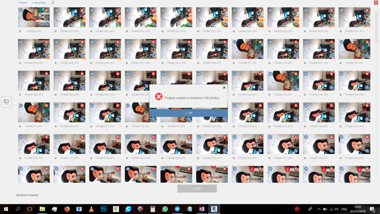The width and height of the screenshot is (380, 214).
Task: Open Calculator from the taskbar
Action: 153,209
